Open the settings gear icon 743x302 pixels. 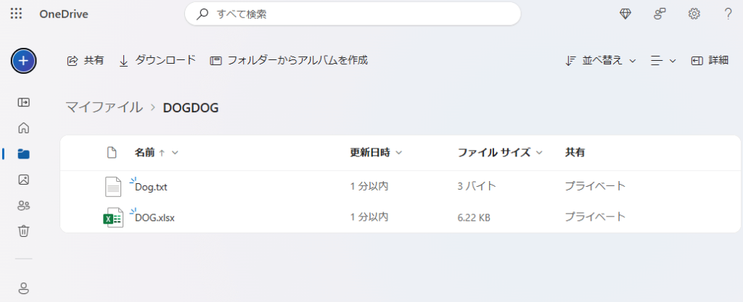[x=694, y=14]
